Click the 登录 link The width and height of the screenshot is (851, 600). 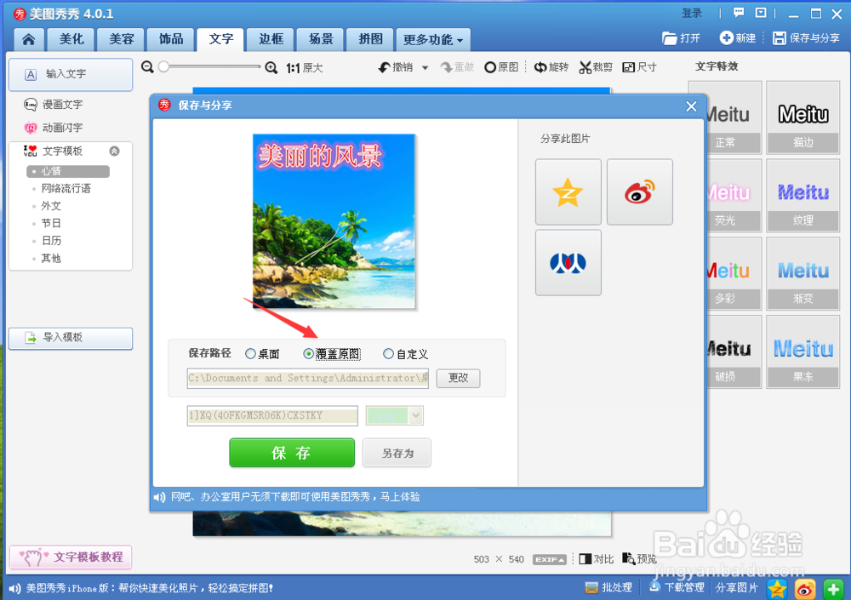692,13
